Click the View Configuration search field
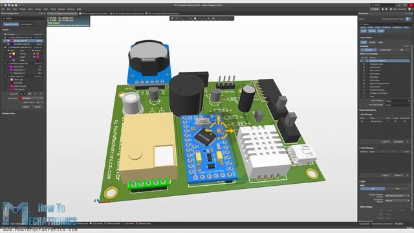The height and width of the screenshot is (233, 414). coord(23,19)
